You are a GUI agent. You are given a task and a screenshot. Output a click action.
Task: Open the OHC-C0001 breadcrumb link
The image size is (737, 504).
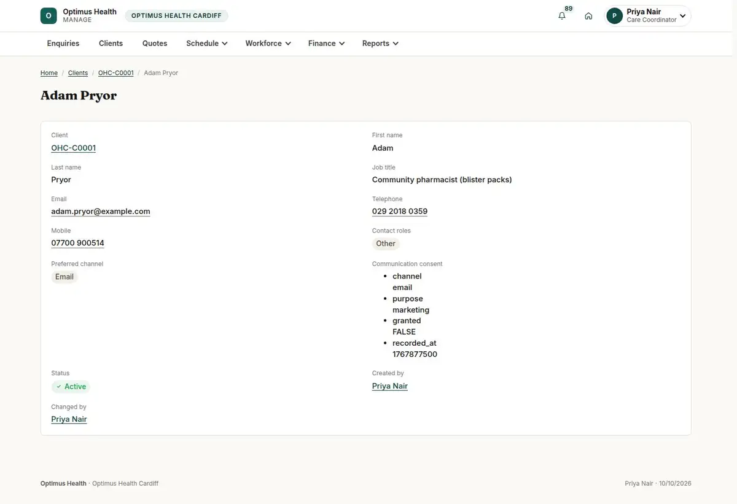click(116, 73)
